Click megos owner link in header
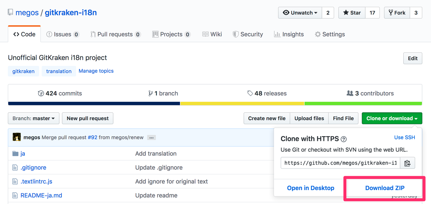431x204 pixels. [x=27, y=13]
